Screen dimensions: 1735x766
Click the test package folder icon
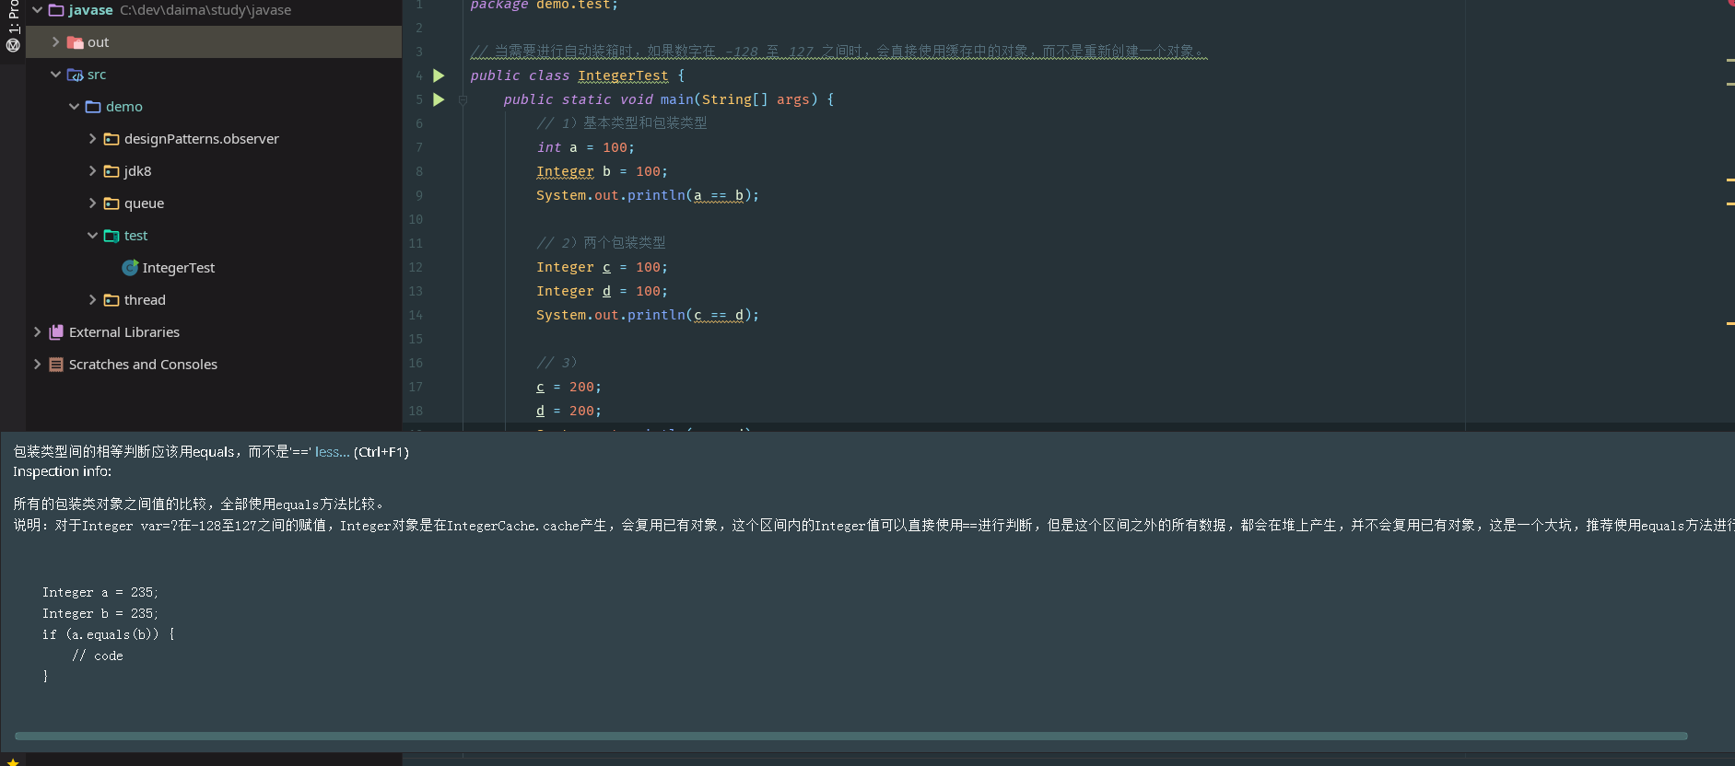tap(111, 236)
